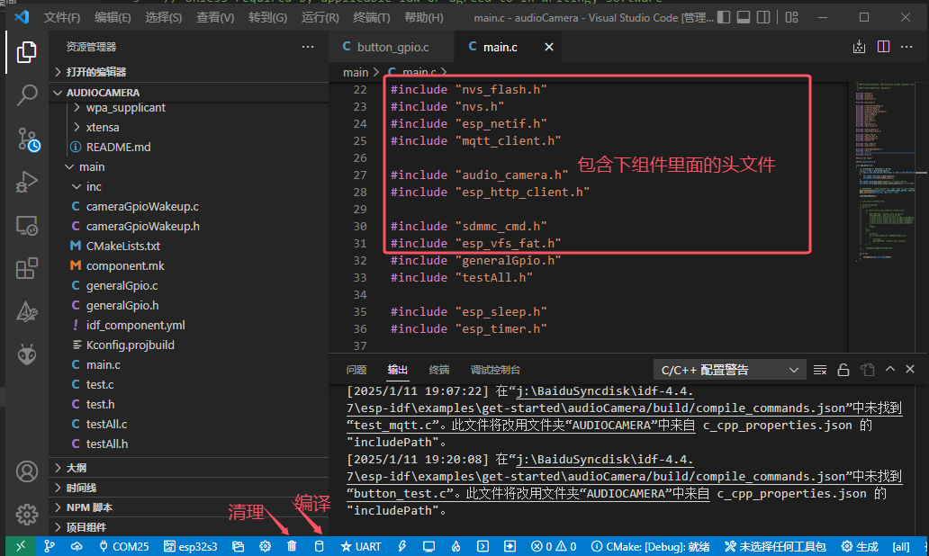
Task: Open the ESP-IDF Explorer view icon
Action: point(27,311)
